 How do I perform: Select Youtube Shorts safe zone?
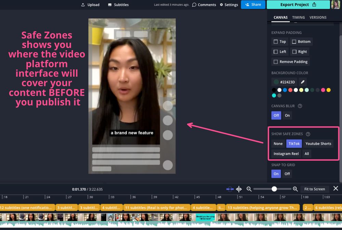318,143
